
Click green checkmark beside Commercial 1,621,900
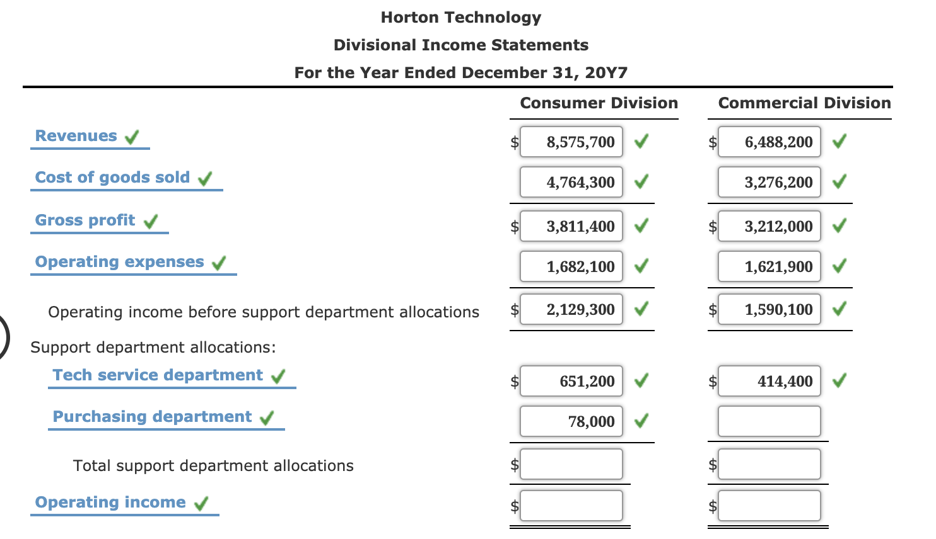[839, 266]
